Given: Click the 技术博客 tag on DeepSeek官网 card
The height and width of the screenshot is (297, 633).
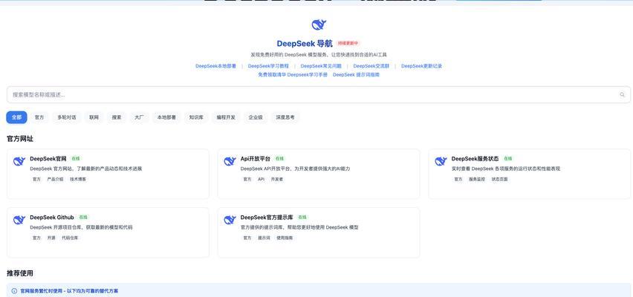Looking at the screenshot, I should coord(78,179).
